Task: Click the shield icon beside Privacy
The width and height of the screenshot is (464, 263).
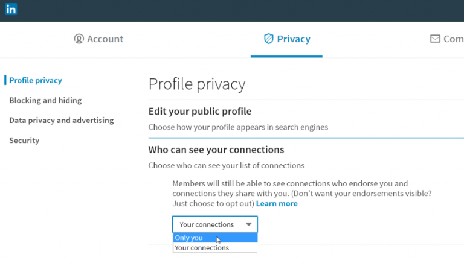Action: click(269, 39)
